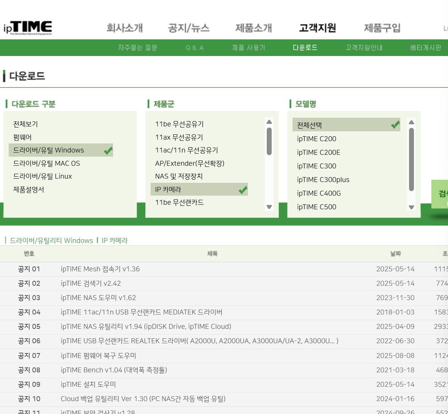Click 제품군 list scrollbar thumb
The image size is (448, 414).
[x=269, y=141]
